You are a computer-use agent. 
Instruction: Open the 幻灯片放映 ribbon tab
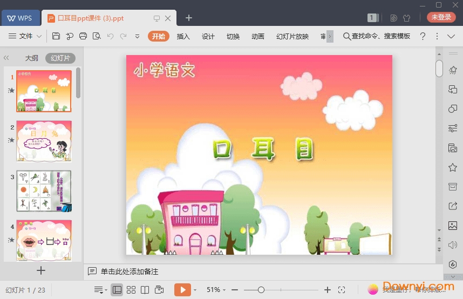pyautogui.click(x=292, y=36)
